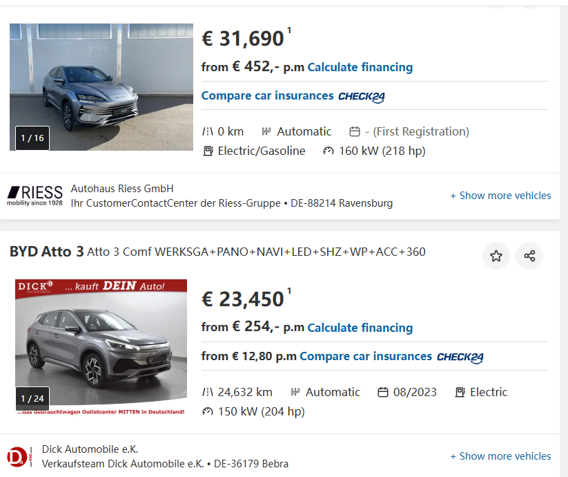Click the share icon for BYD Atto 3
The height and width of the screenshot is (477, 568).
(529, 256)
